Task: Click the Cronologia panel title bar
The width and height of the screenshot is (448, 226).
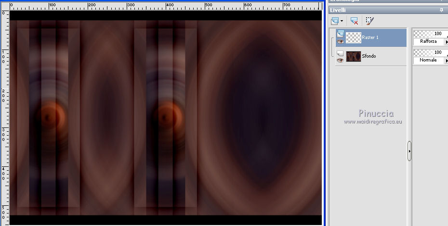Action: pos(388,1)
